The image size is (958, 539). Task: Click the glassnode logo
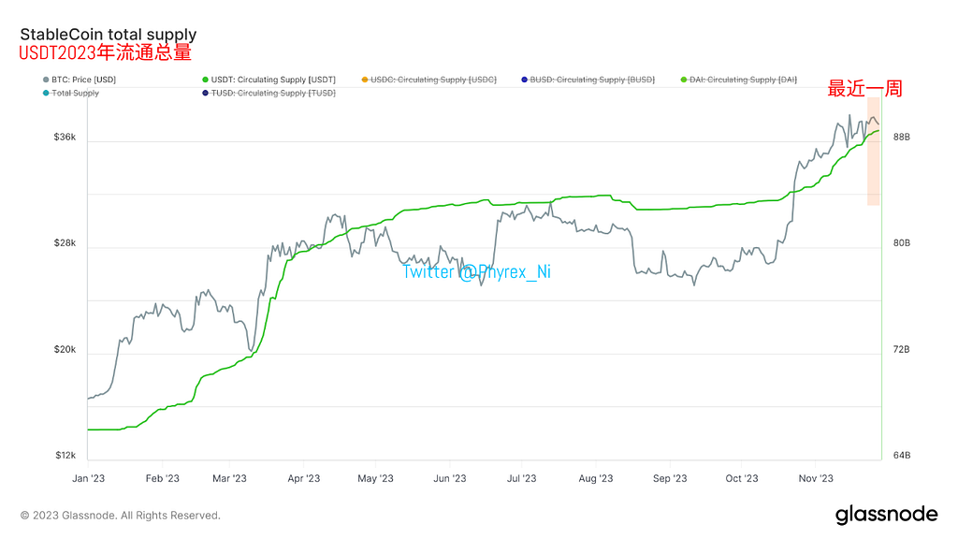(887, 516)
